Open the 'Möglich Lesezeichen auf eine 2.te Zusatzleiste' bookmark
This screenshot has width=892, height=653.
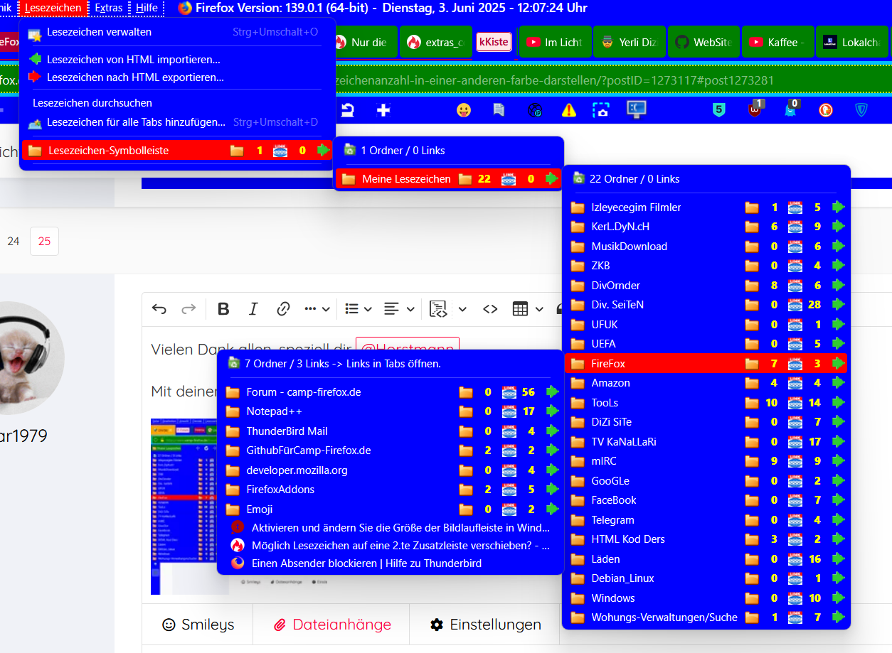coord(391,546)
